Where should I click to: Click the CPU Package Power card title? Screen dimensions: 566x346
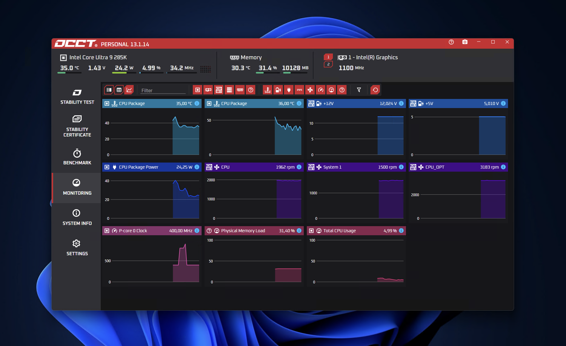coord(138,167)
